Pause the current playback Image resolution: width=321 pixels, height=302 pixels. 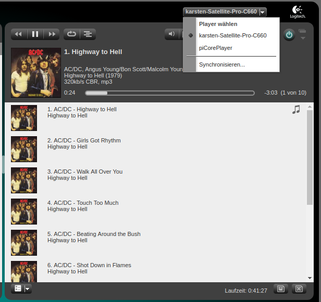pos(35,34)
